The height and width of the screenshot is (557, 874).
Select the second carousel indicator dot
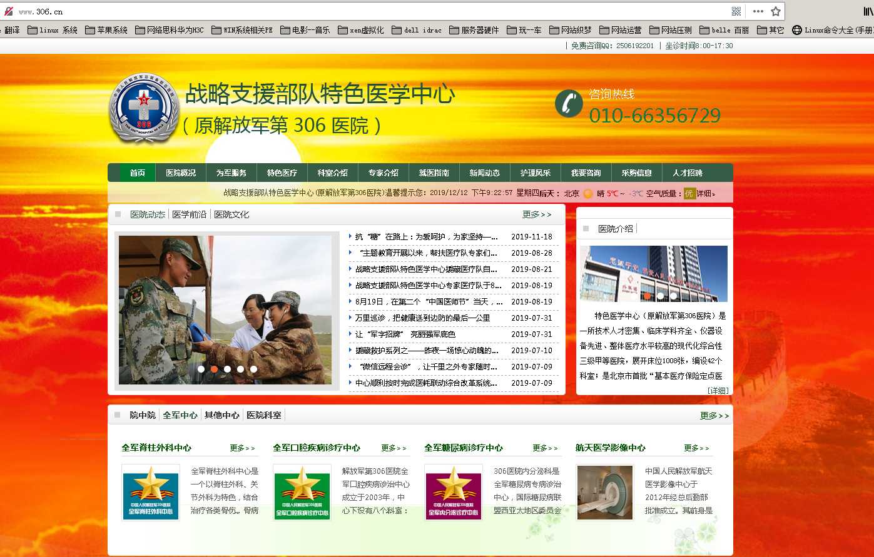tap(214, 369)
